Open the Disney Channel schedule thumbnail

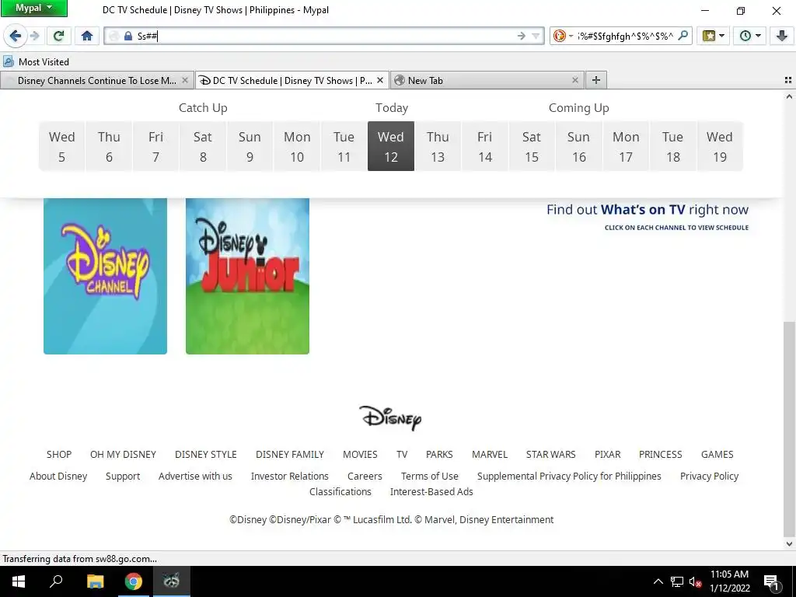click(x=105, y=276)
